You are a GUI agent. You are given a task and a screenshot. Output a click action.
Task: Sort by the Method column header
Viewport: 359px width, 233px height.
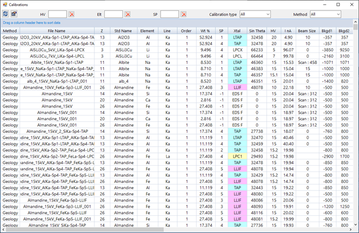coord(10,30)
